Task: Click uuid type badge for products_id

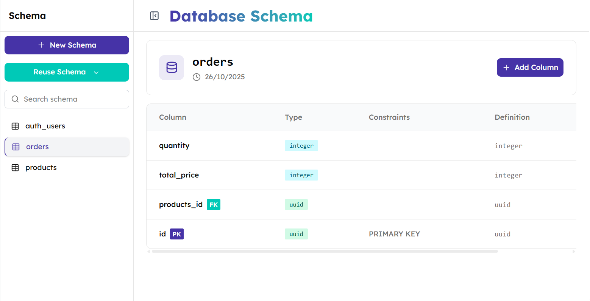Action: 296,205
